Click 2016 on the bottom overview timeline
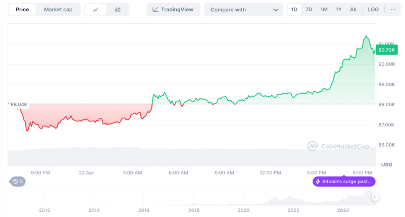 coord(144,210)
